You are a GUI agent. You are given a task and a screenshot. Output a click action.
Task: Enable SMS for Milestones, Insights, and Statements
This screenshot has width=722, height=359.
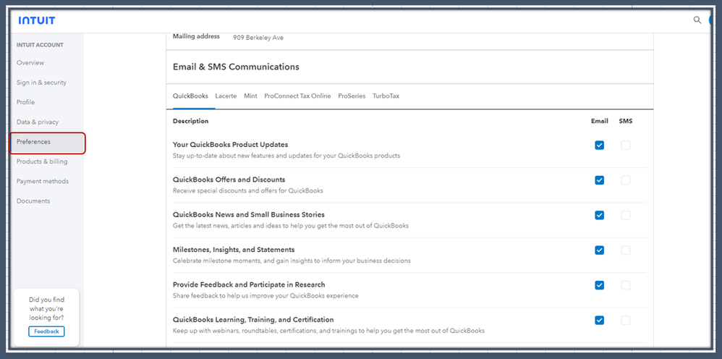click(626, 250)
